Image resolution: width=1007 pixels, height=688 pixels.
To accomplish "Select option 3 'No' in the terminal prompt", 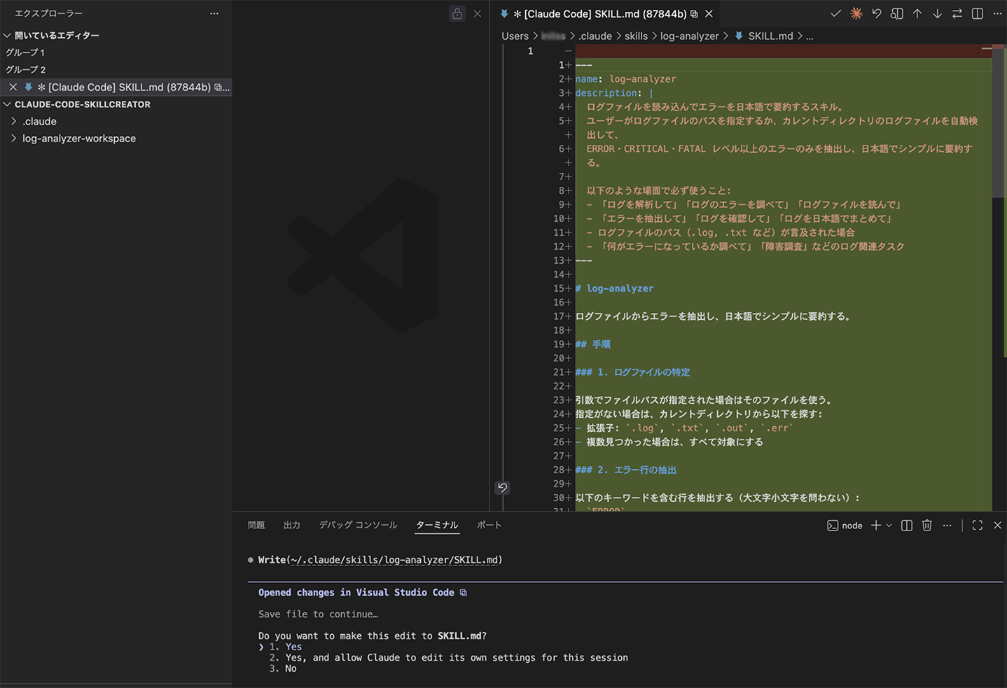I will (x=290, y=668).
